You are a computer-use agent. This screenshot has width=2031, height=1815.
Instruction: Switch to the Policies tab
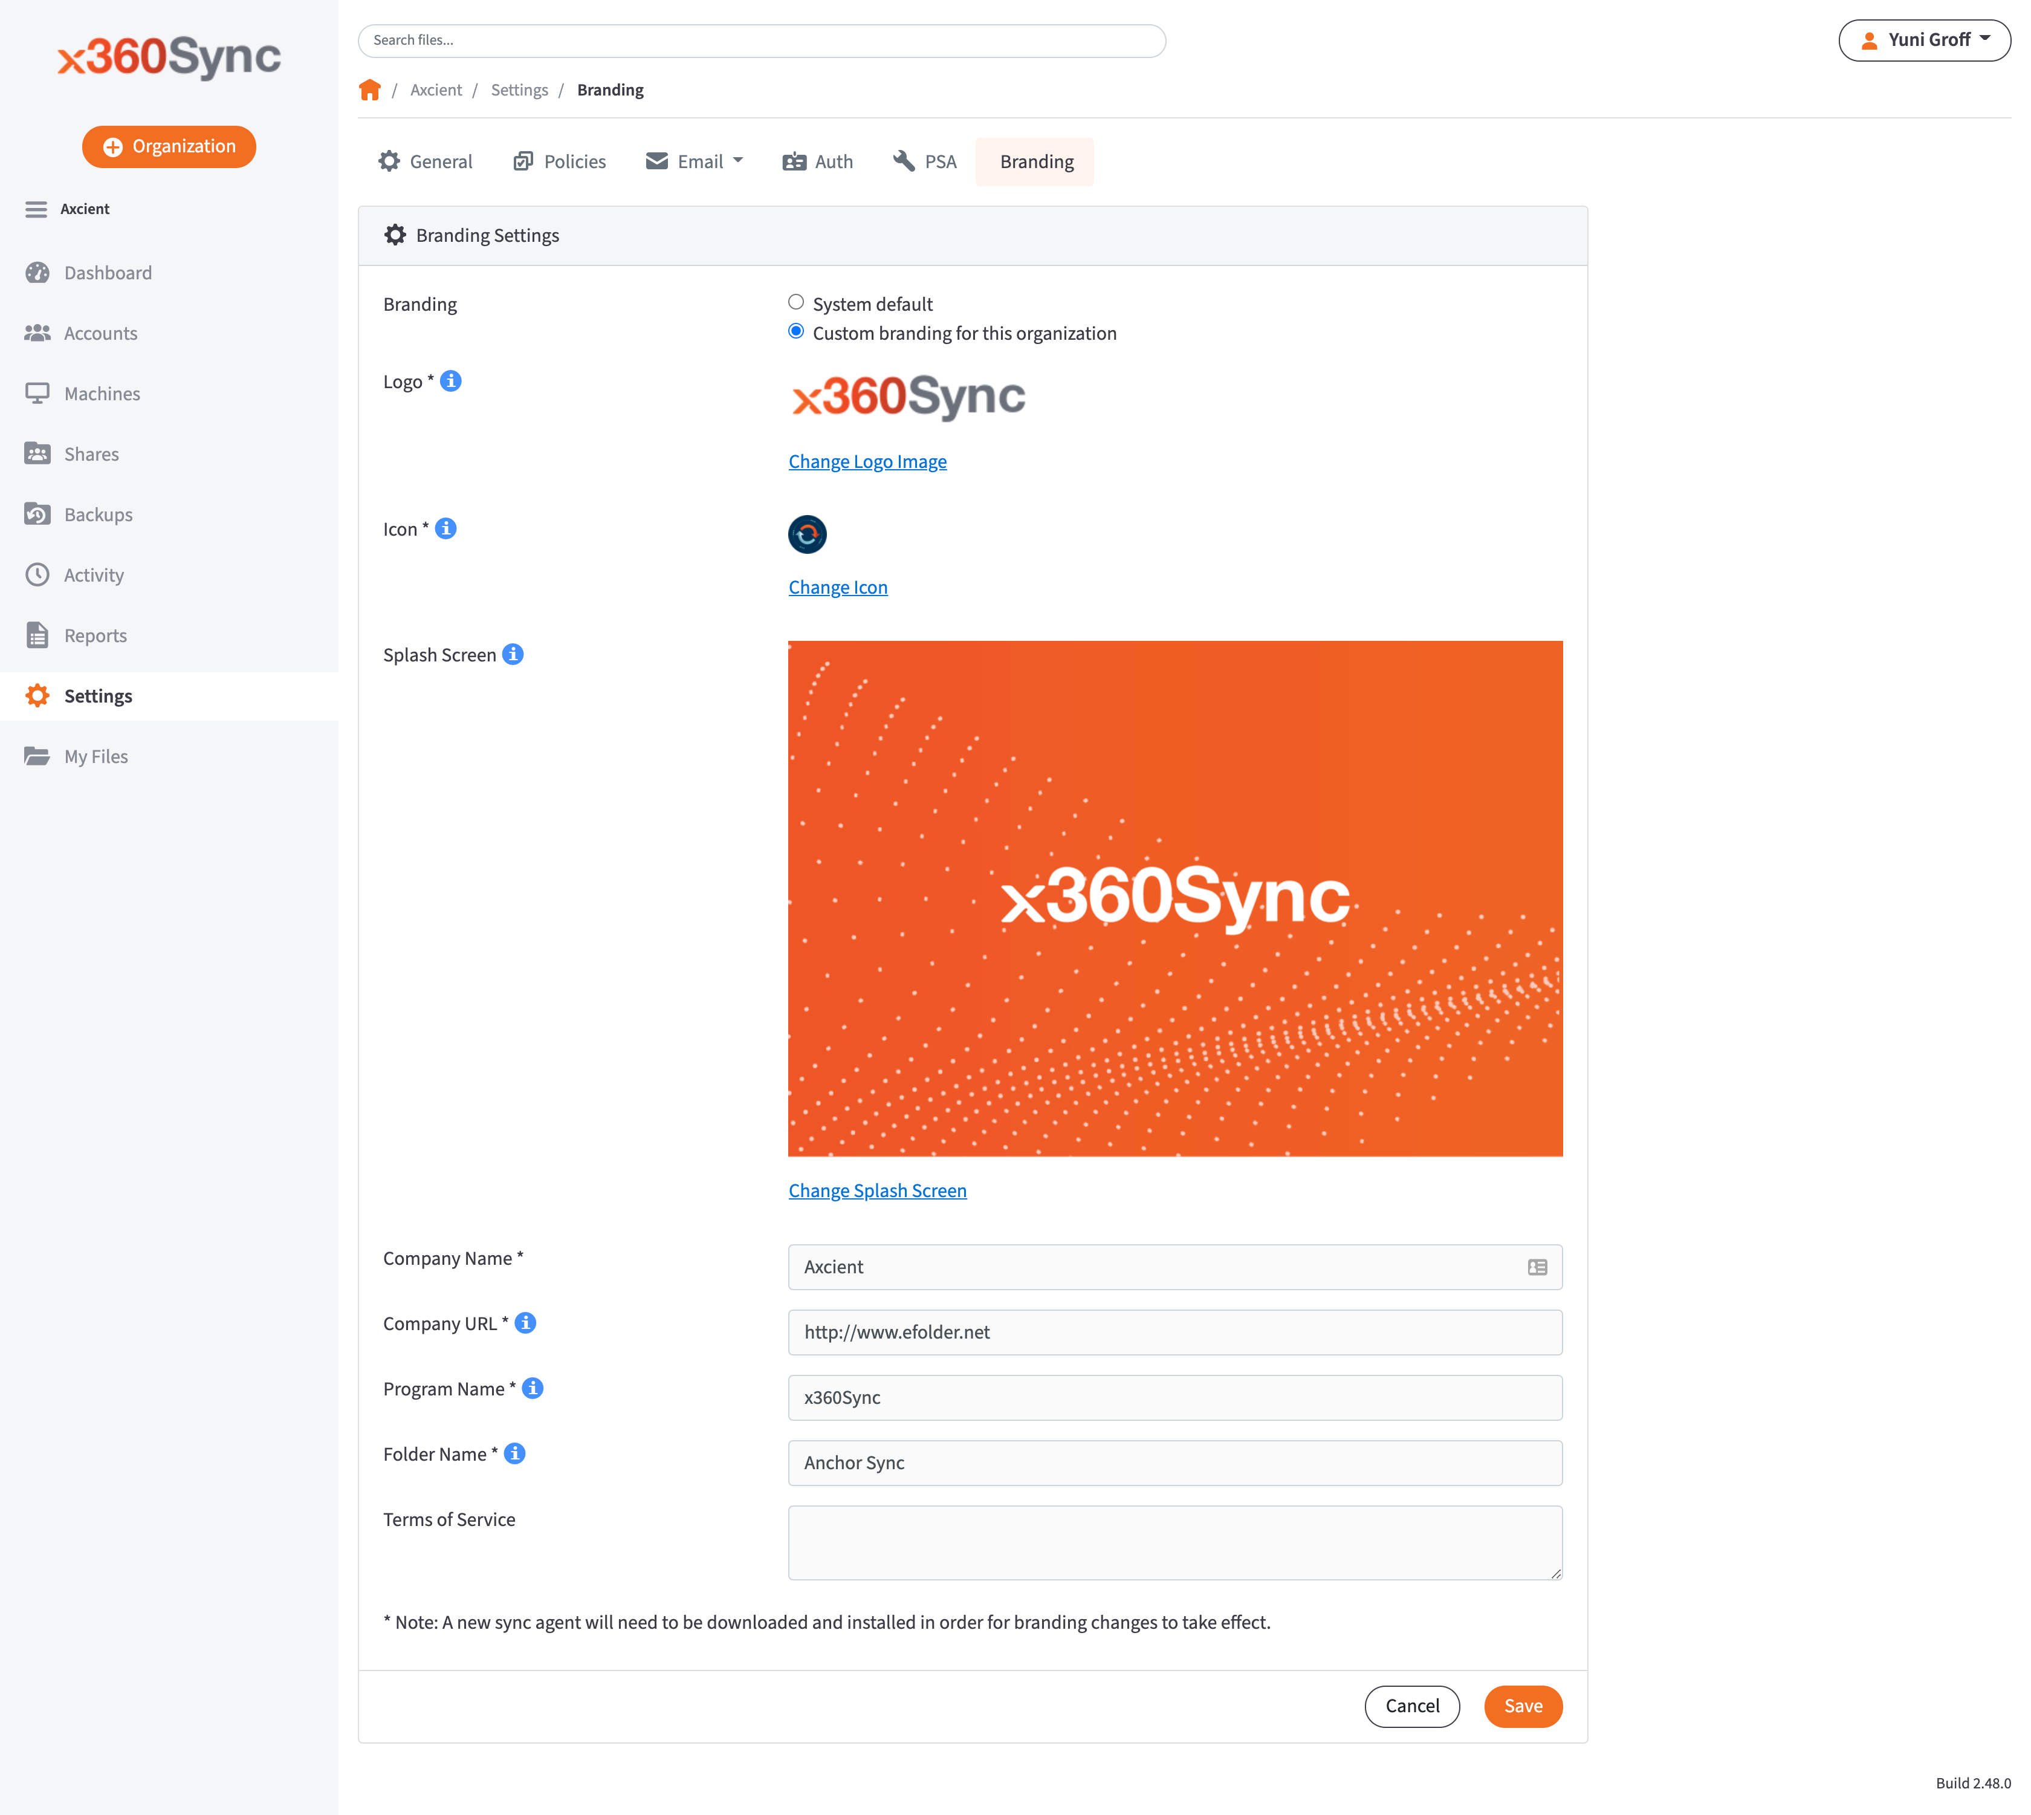coord(559,161)
